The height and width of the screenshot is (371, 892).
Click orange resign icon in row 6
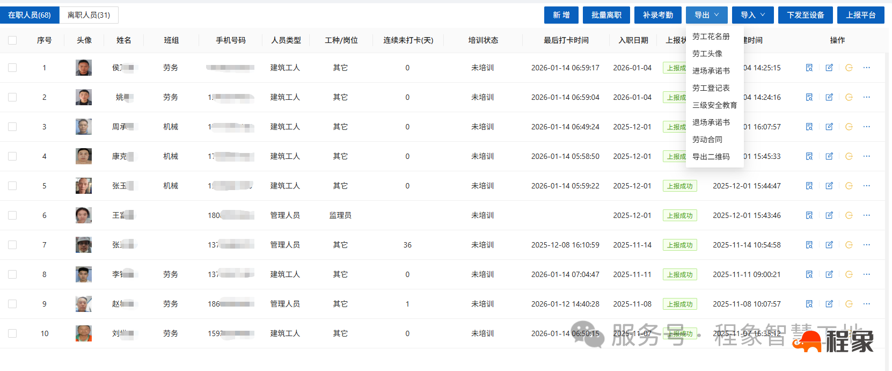tap(849, 215)
